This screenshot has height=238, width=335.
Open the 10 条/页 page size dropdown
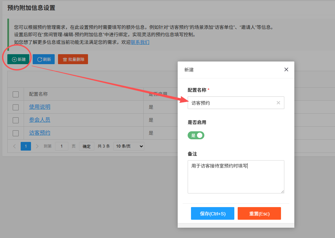tap(129, 146)
